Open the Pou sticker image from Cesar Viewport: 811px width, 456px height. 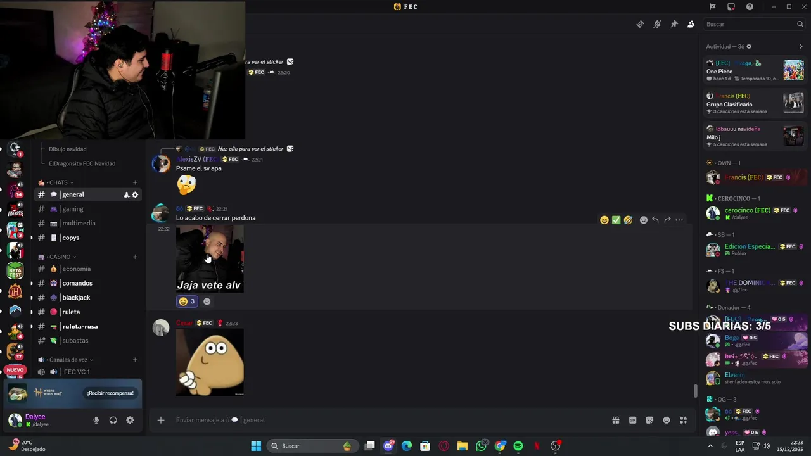[210, 362]
